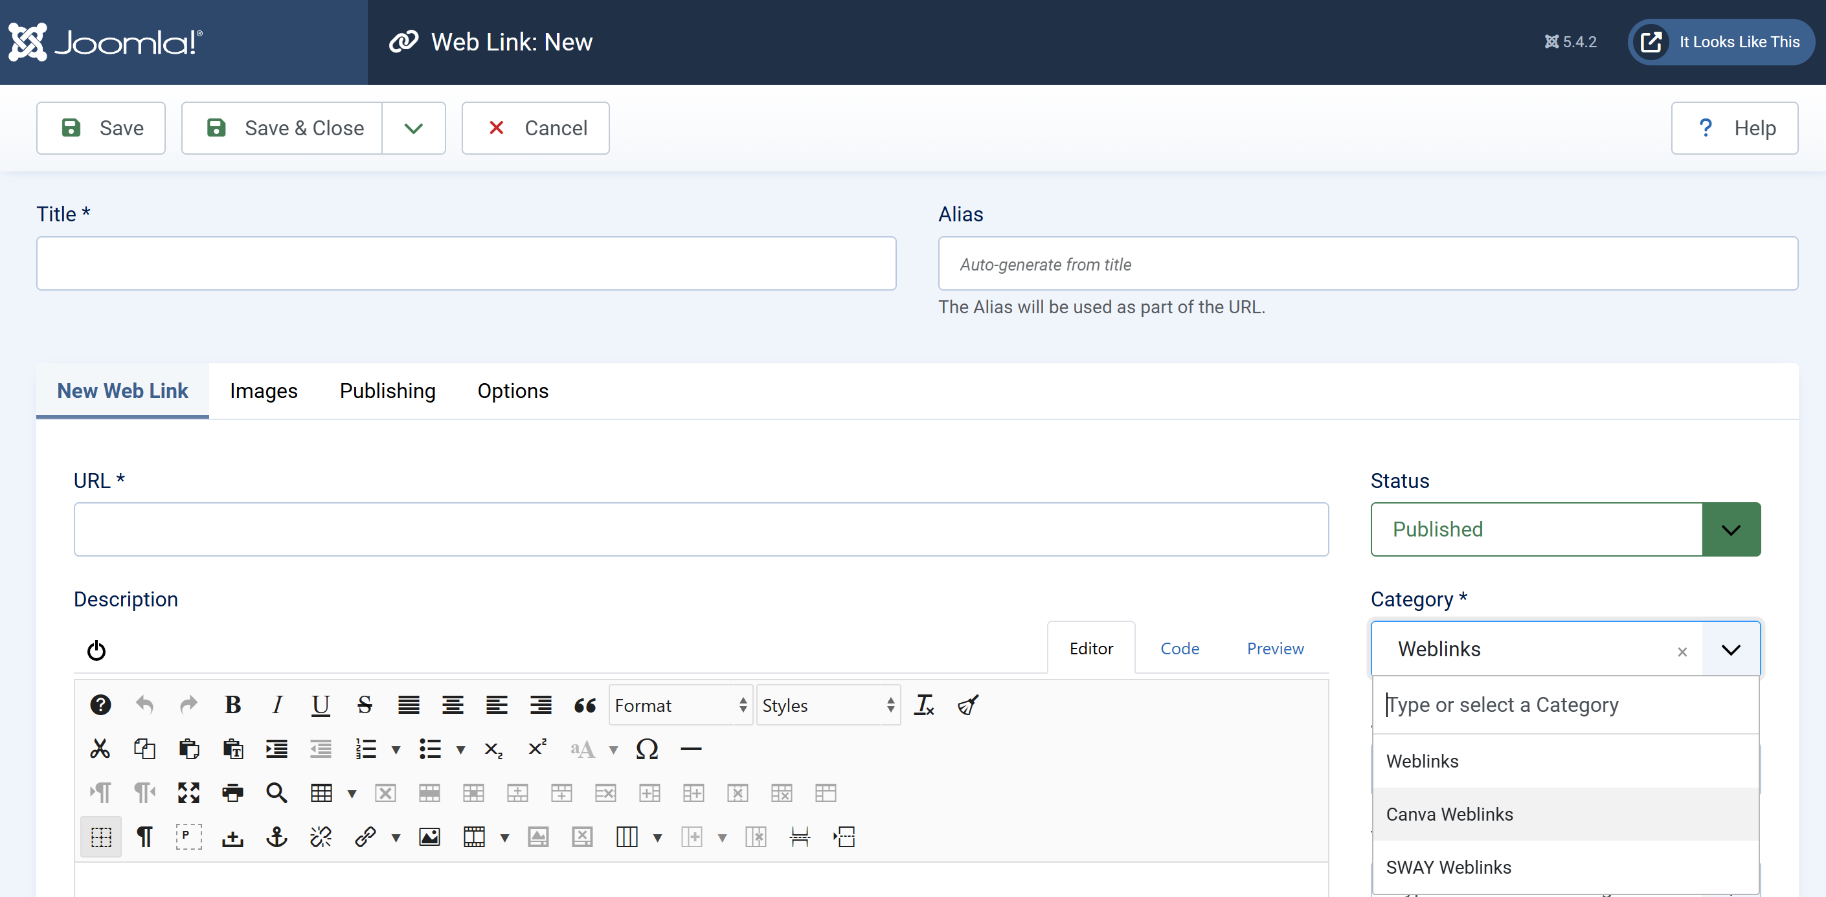This screenshot has width=1826, height=897.
Task: Insert special character with Omega icon
Action: coord(646,749)
